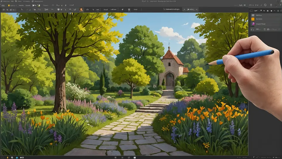Click the white dot icon in panel header

pos(271,11)
